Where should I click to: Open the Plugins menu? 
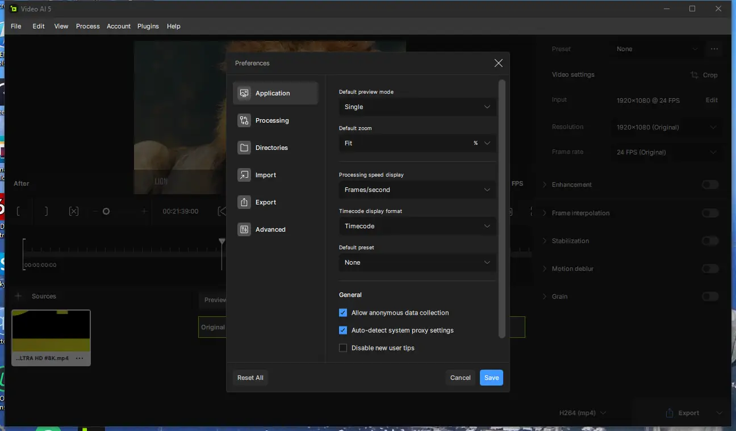[148, 26]
